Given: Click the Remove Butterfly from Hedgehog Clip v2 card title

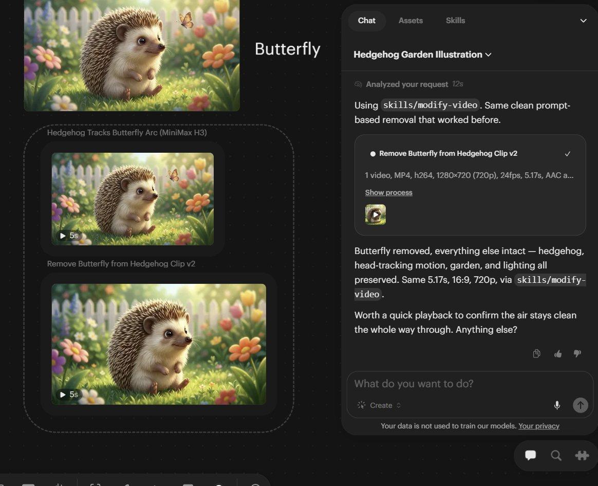Looking at the screenshot, I should click(x=448, y=153).
